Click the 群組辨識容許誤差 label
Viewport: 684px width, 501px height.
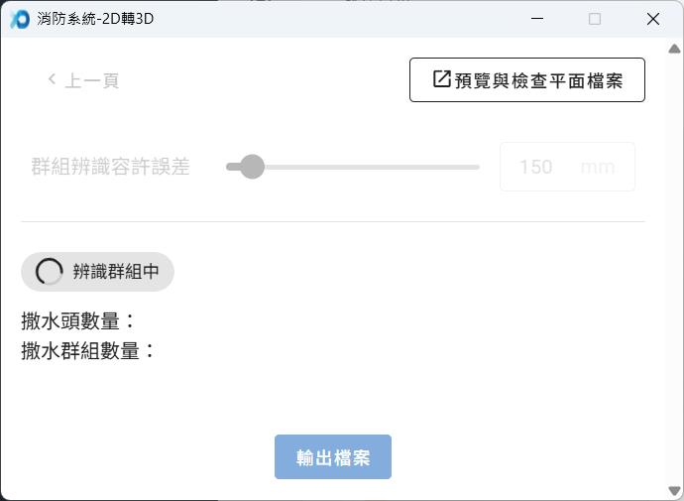(x=110, y=167)
